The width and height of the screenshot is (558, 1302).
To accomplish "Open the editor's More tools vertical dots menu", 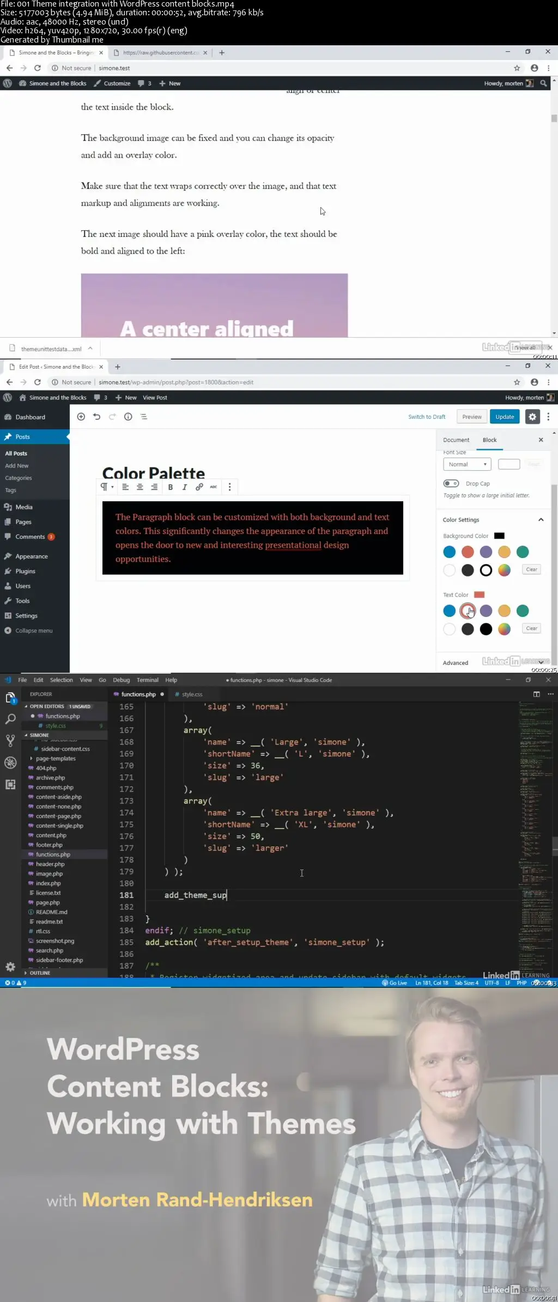I will (548, 417).
